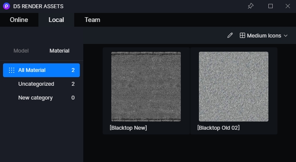
Task: Select the Blacktop Old 02 material thumbnail
Action: click(x=233, y=87)
